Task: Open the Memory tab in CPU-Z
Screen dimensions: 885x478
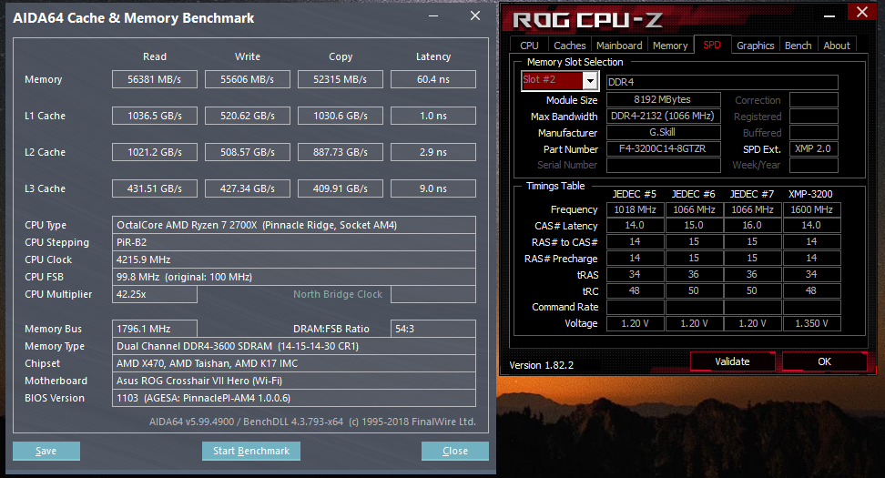Action: (670, 46)
